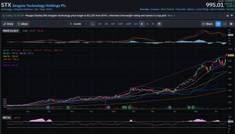
Task: Open the Short Interest tab
Action: pyautogui.click(x=167, y=9)
